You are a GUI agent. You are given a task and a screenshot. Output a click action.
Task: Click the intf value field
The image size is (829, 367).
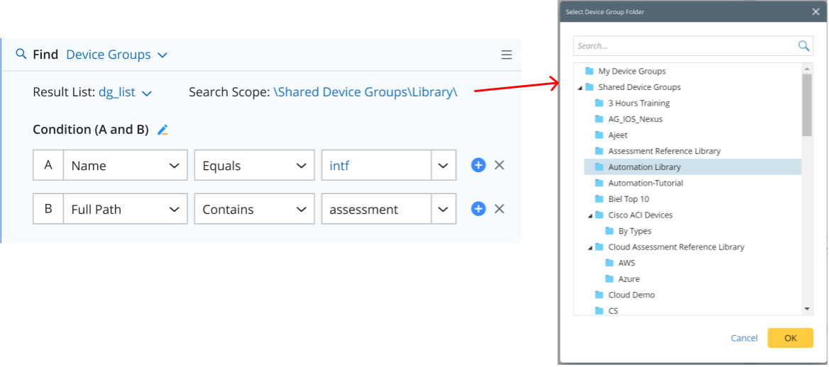point(376,166)
